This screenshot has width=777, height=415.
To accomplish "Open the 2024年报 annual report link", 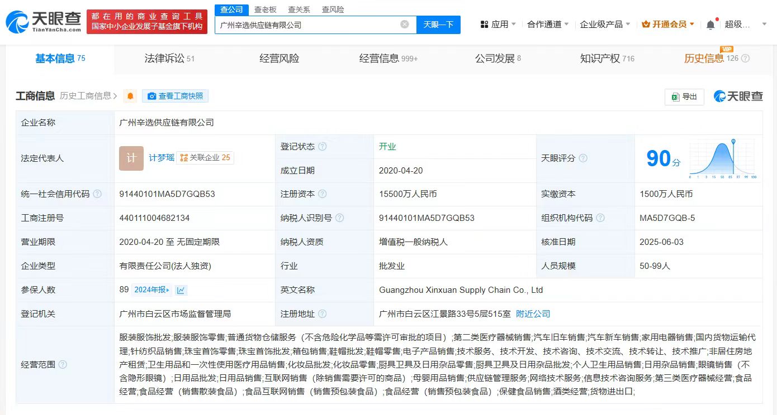I will [x=152, y=290].
